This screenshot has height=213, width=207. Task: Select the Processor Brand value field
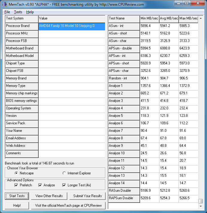(x=72, y=27)
